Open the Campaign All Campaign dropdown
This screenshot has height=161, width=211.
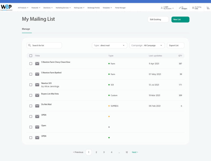pyautogui.click(x=147, y=45)
